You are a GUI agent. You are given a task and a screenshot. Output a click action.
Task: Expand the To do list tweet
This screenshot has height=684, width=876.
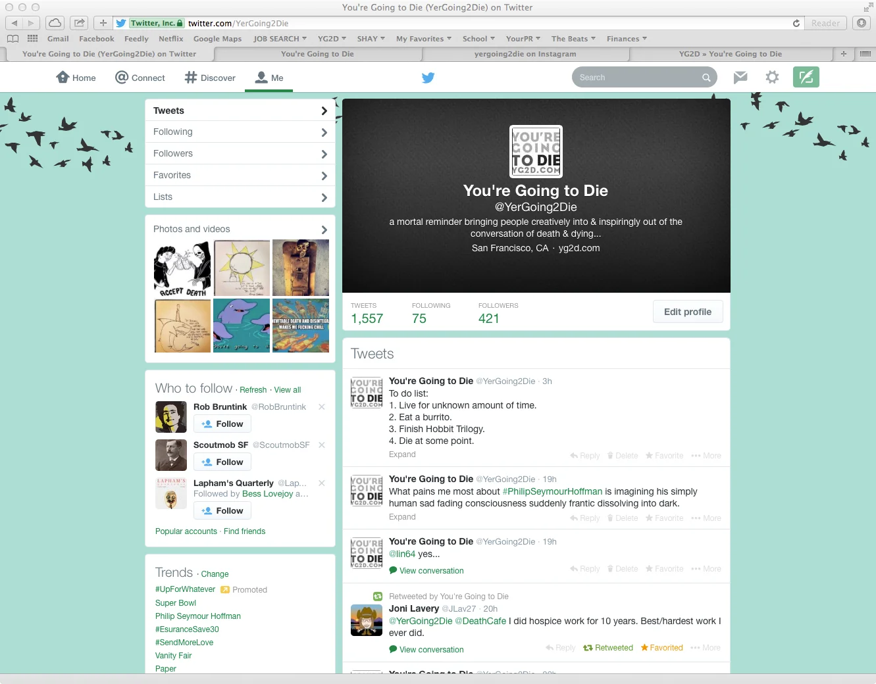(402, 454)
